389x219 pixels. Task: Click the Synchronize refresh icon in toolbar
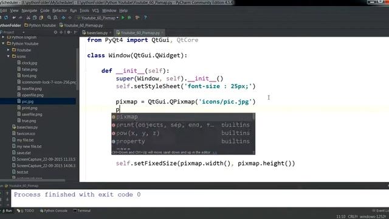(x=6, y=18)
